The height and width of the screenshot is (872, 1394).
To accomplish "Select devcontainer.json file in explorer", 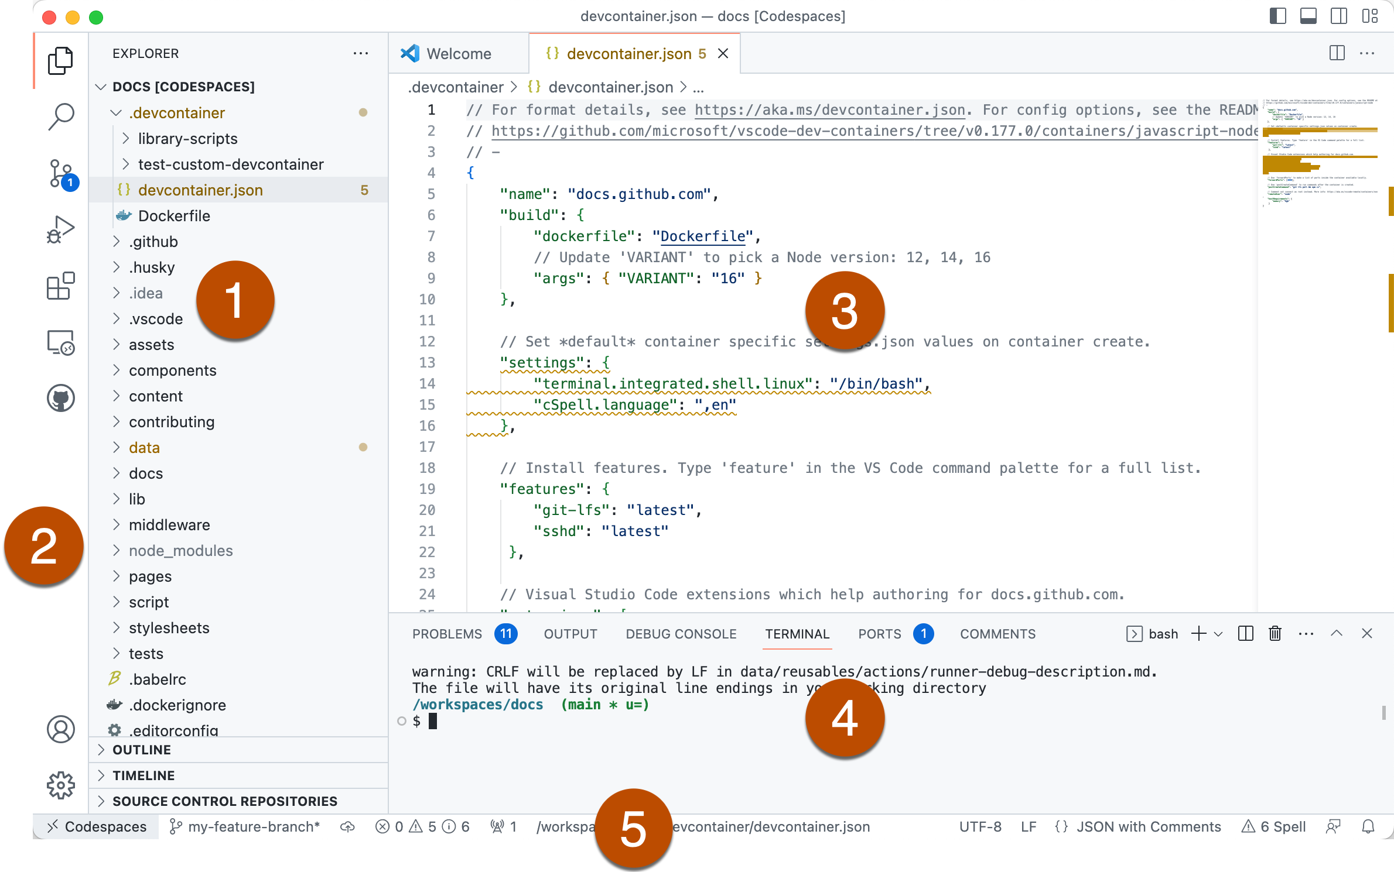I will tap(200, 189).
